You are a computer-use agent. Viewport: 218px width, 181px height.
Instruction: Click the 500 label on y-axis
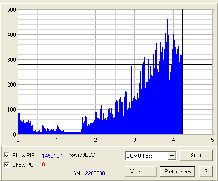[x=11, y=10]
